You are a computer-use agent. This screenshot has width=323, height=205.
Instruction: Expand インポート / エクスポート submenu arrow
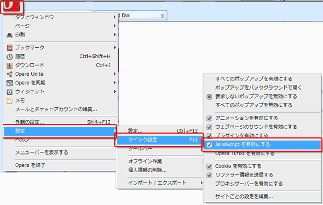point(201,183)
